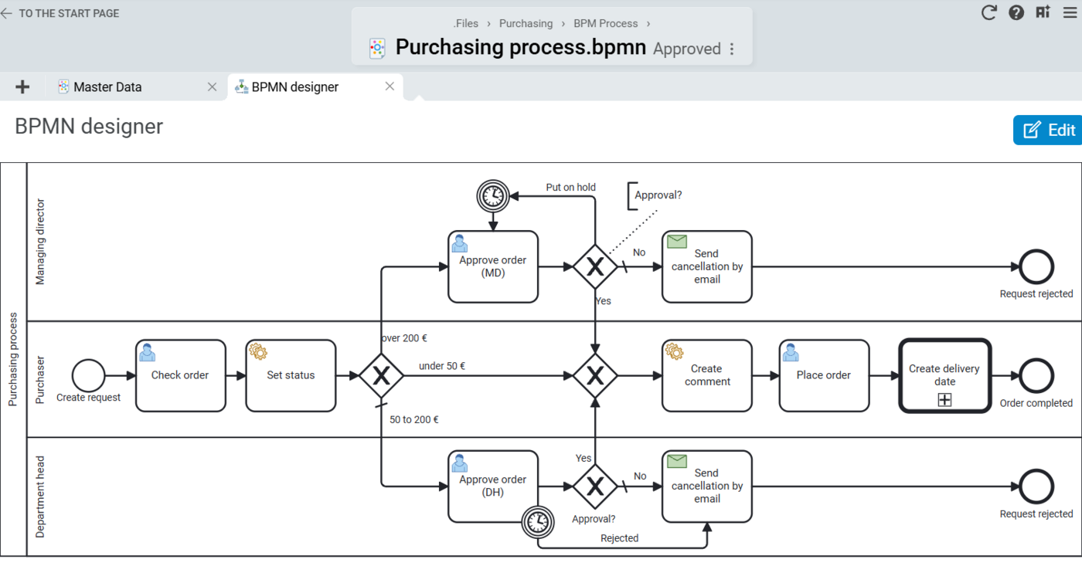Image resolution: width=1082 pixels, height=566 pixels.
Task: Open the hamburger menu icon
Action: pyautogui.click(x=1070, y=12)
